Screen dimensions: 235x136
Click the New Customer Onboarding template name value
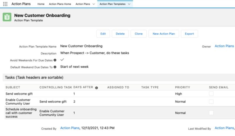click(81, 46)
